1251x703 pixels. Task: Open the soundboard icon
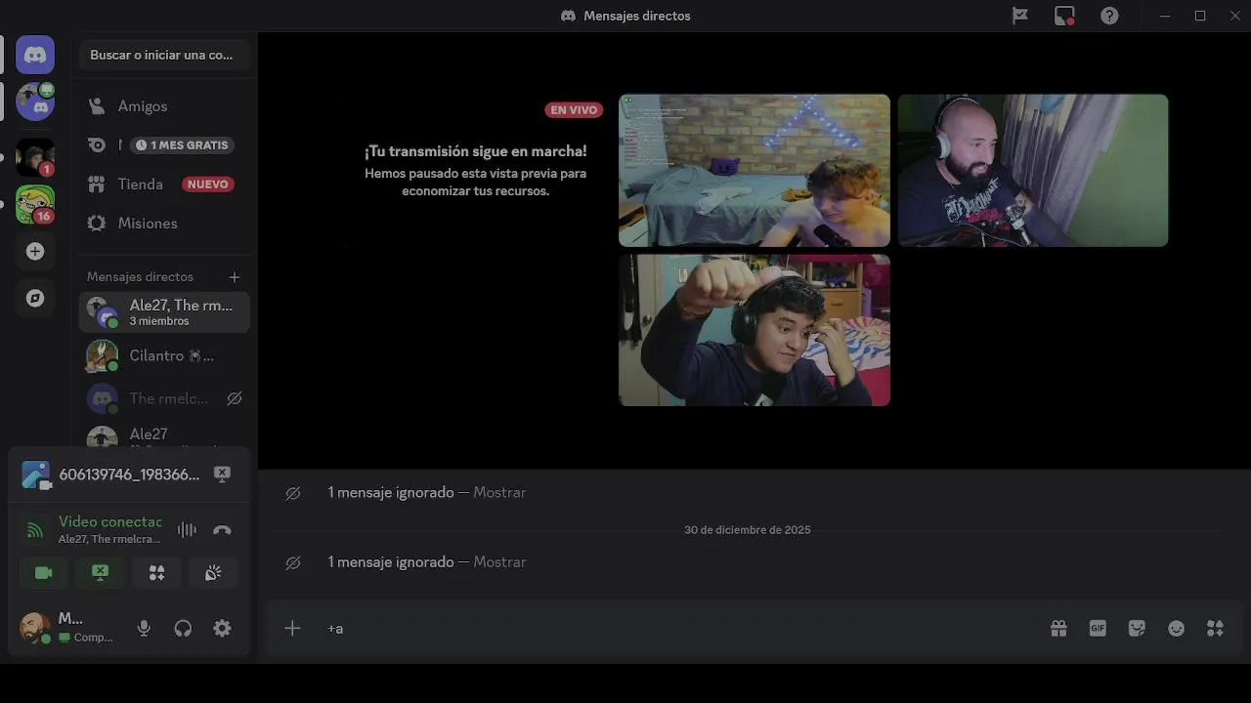213,573
